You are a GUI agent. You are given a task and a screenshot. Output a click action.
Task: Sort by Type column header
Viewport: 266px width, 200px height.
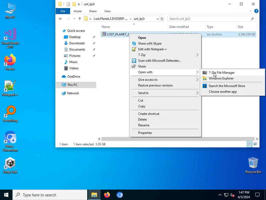(x=210, y=27)
